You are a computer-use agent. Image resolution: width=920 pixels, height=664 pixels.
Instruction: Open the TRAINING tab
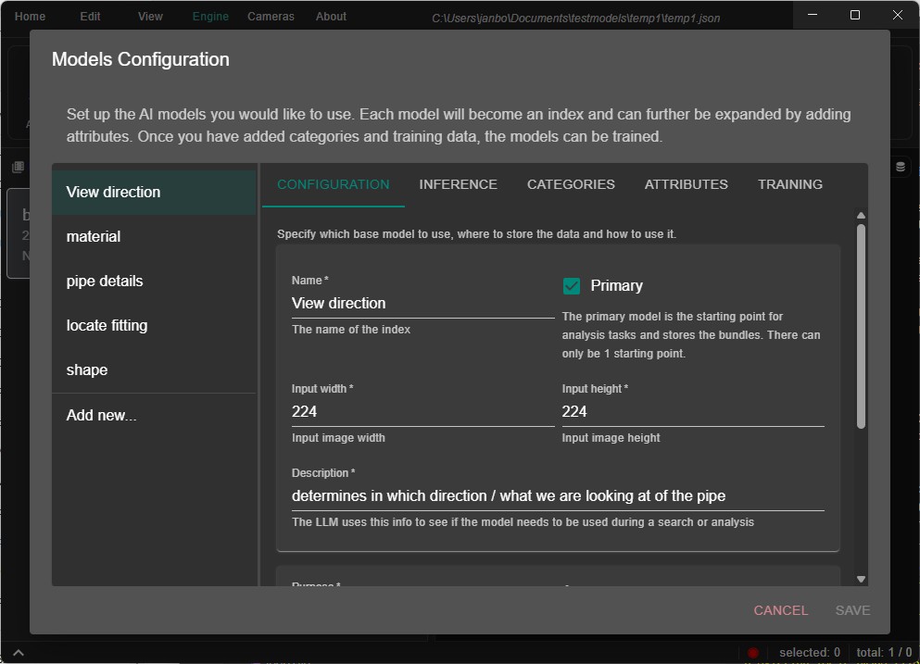click(789, 184)
